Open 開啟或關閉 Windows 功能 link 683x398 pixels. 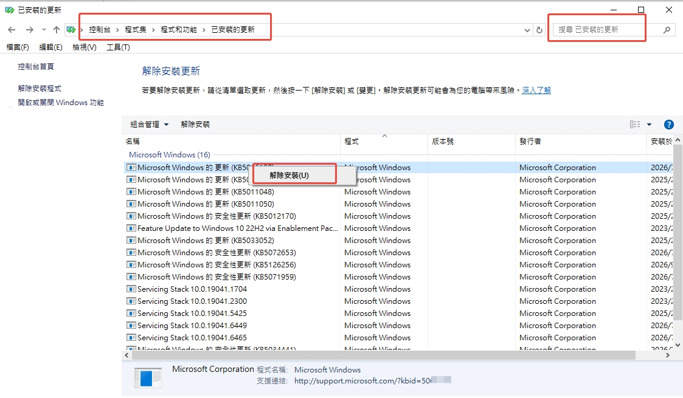click(x=61, y=103)
